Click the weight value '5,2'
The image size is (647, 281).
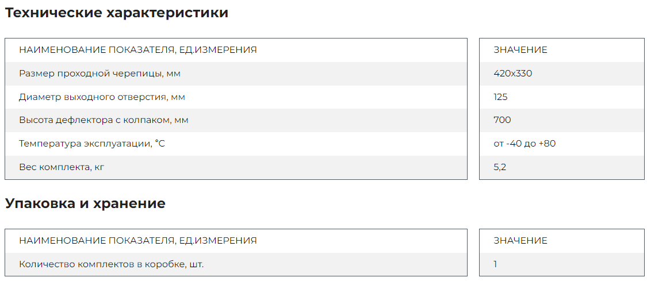(500, 167)
